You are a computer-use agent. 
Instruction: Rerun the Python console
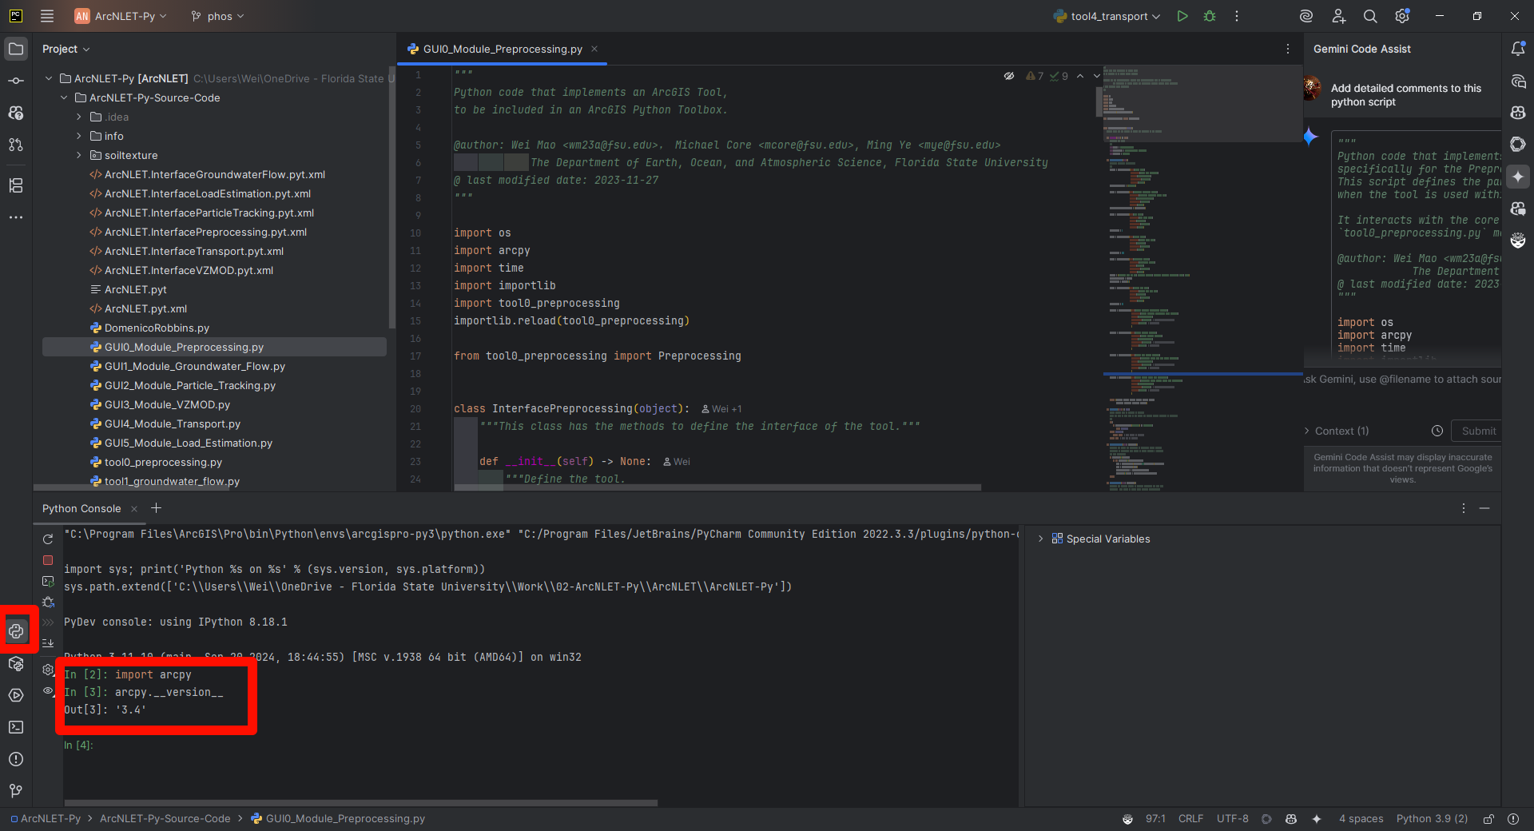point(48,539)
